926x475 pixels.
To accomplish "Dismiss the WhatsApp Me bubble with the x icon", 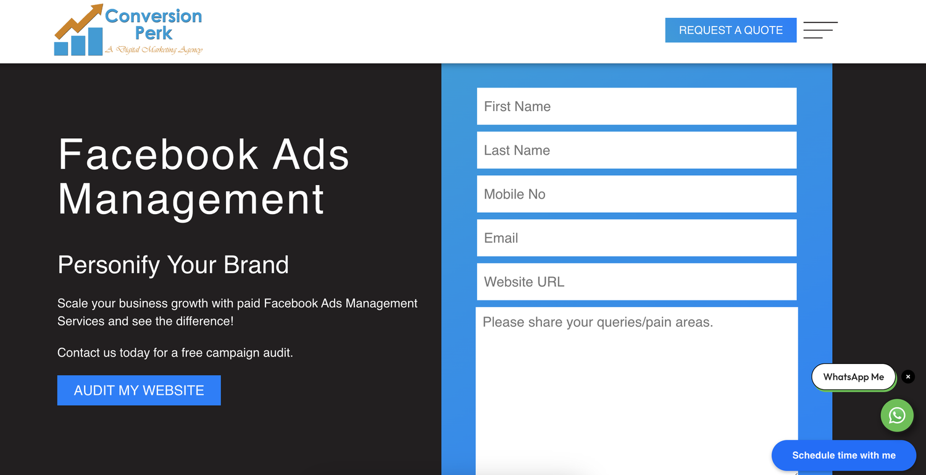I will click(908, 376).
